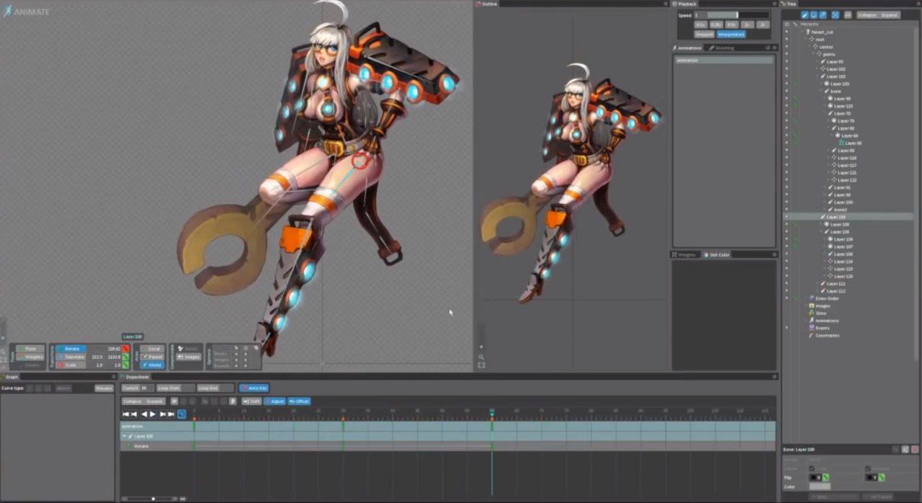The image size is (922, 503).
Task: Open the curve Presets button in Graph
Action: click(x=104, y=388)
